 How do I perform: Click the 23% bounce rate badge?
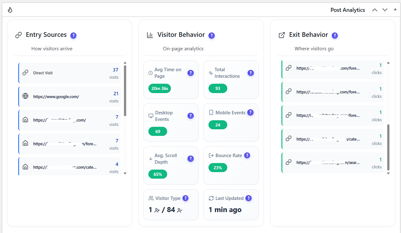(218, 168)
